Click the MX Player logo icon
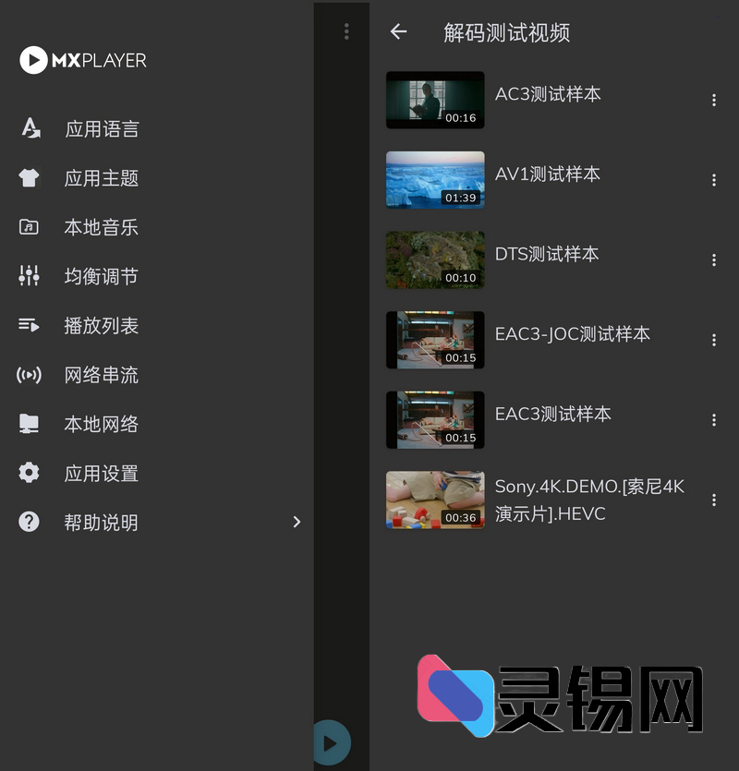The height and width of the screenshot is (771, 739). coord(34,61)
